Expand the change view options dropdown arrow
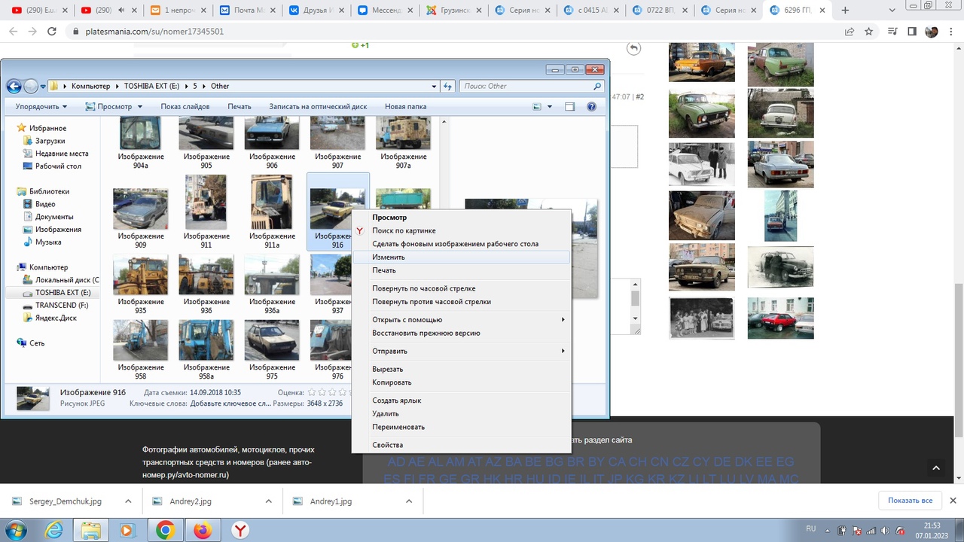Screen dimensions: 964x542 coord(550,107)
